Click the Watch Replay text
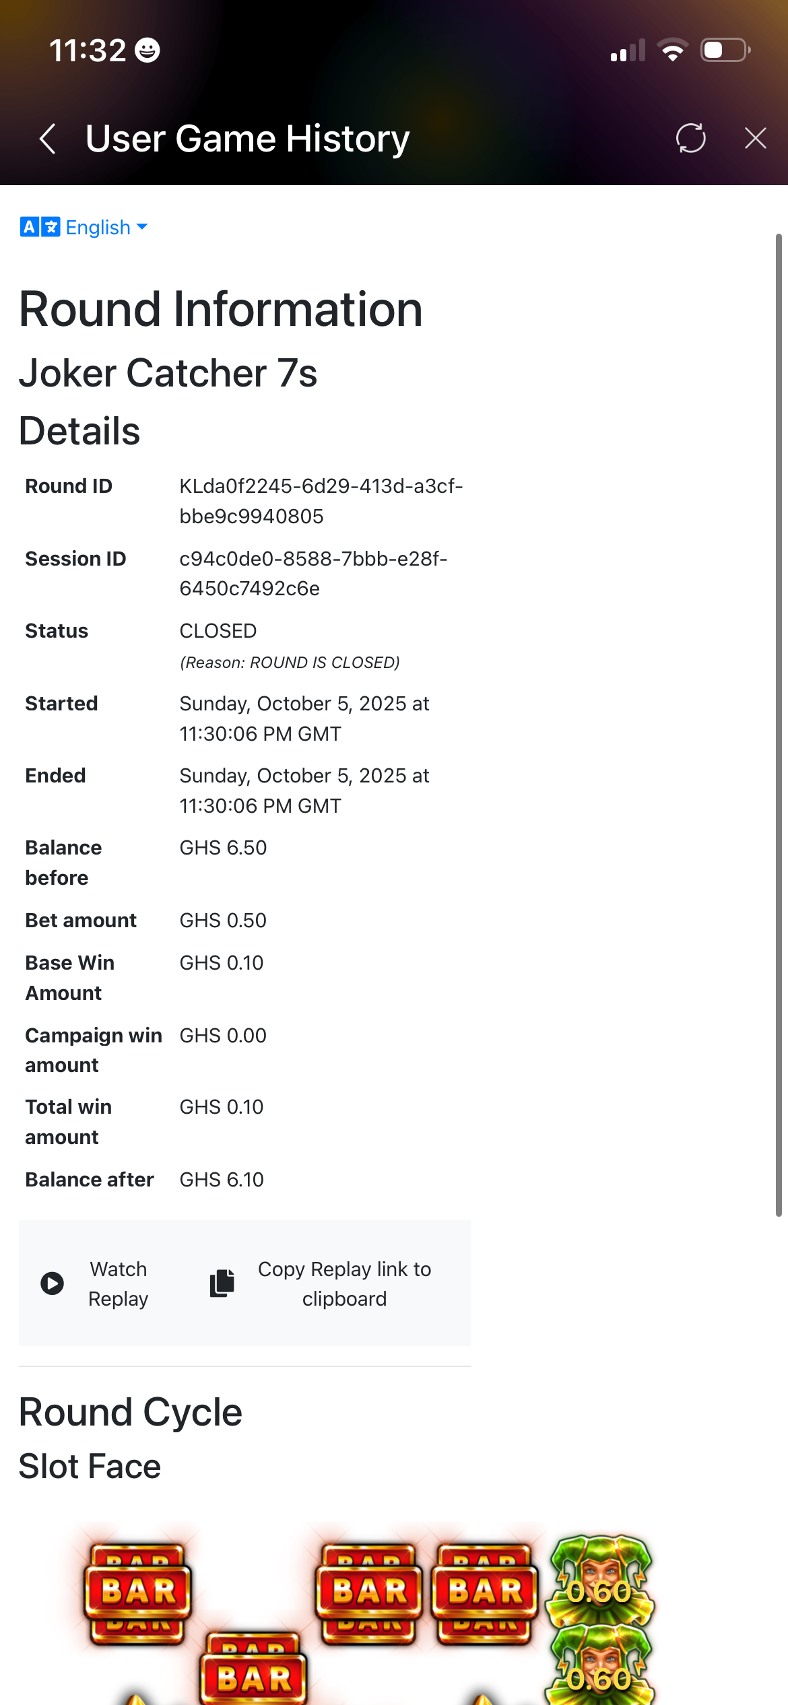Image resolution: width=788 pixels, height=1705 pixels. (119, 1283)
